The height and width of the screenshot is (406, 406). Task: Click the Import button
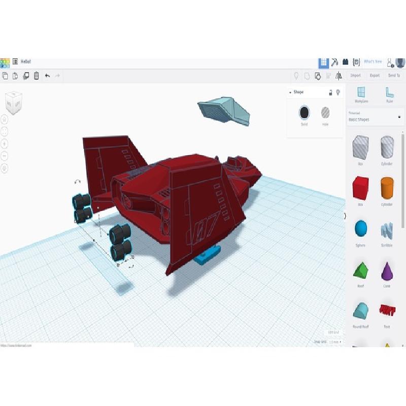click(356, 76)
